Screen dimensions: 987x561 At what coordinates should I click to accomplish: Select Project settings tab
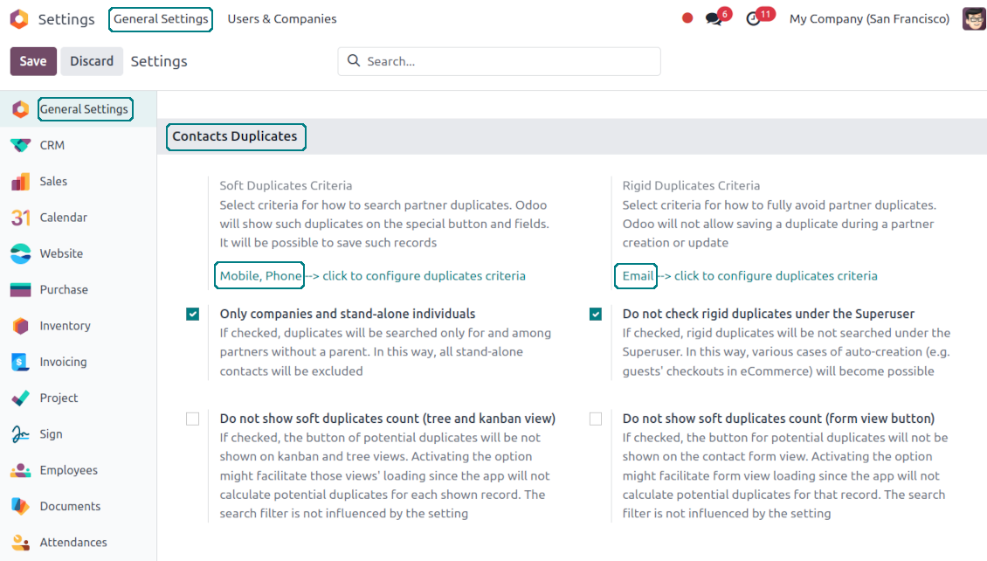tap(59, 398)
